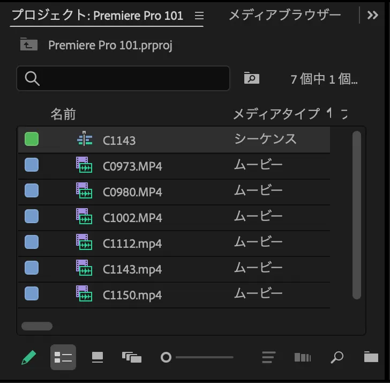
Task: Click the ムービー cell of C0973.MP4
Action: [x=258, y=165]
